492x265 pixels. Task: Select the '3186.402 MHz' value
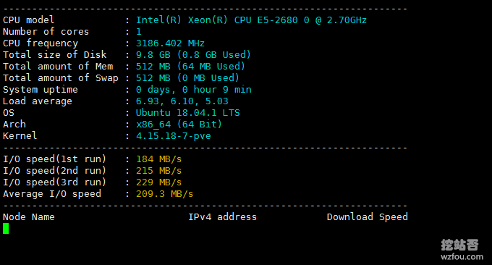170,43
